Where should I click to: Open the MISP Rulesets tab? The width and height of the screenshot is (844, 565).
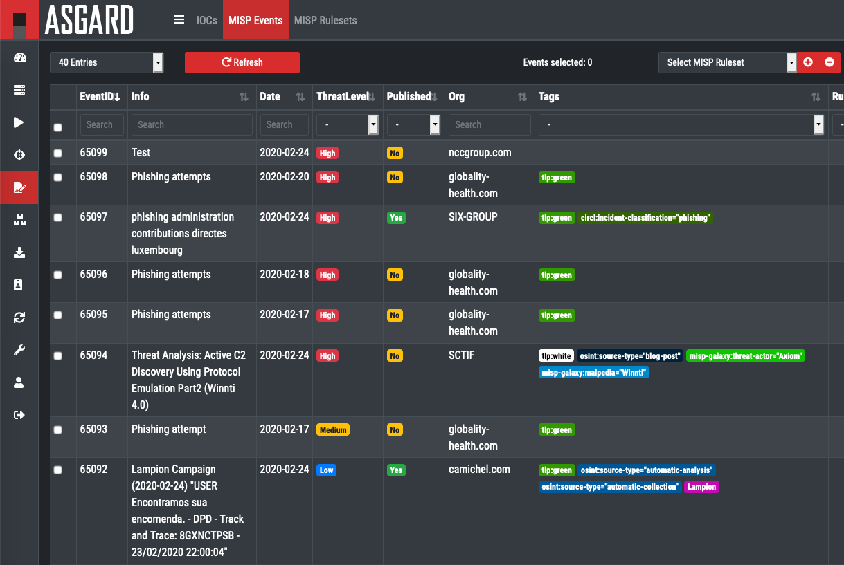[x=325, y=20]
